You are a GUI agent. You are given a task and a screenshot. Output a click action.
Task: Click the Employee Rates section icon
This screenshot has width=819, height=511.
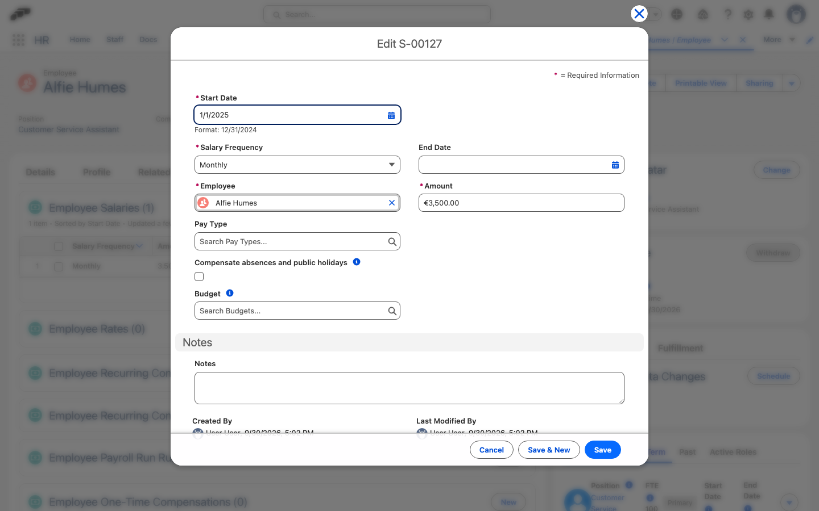(x=35, y=329)
